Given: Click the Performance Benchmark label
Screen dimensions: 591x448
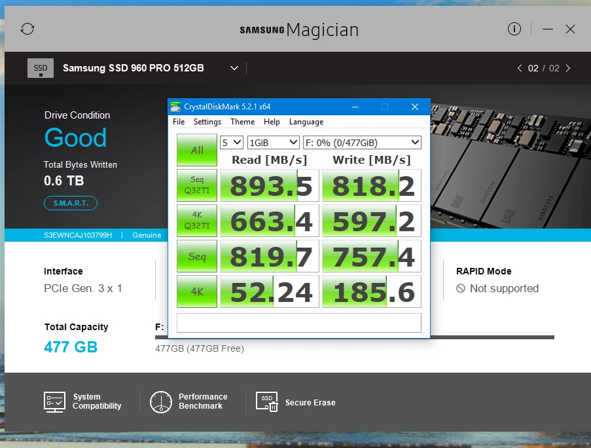Looking at the screenshot, I should pyautogui.click(x=203, y=401).
